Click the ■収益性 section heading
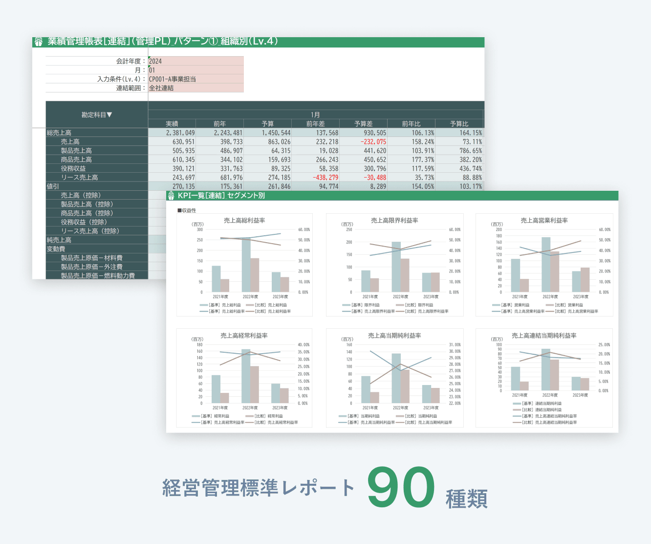Screen dimensions: 651x544 [x=187, y=210]
